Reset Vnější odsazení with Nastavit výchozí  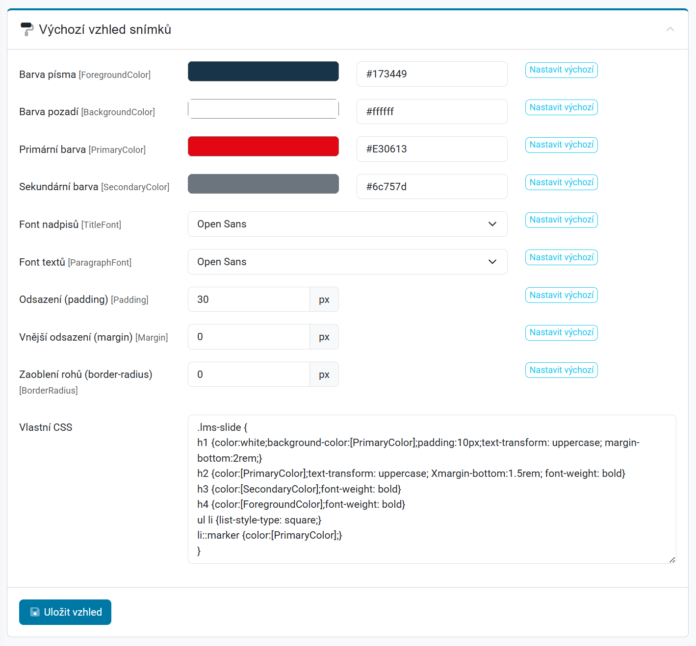click(x=562, y=332)
